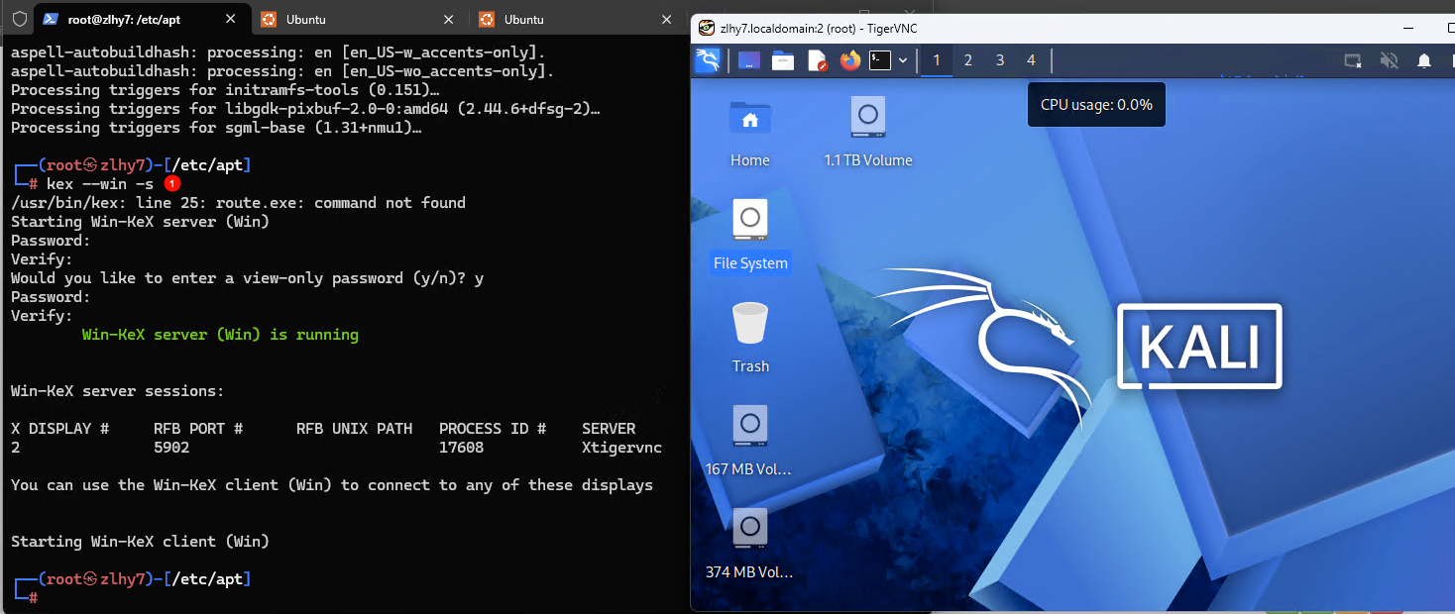Launch the text editor icon in Kali panel
The image size is (1455, 614).
pyautogui.click(x=817, y=60)
